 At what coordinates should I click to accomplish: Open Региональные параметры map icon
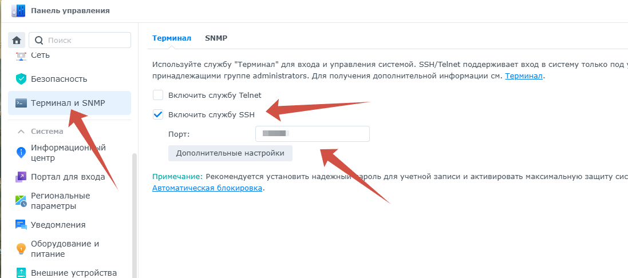tap(21, 201)
